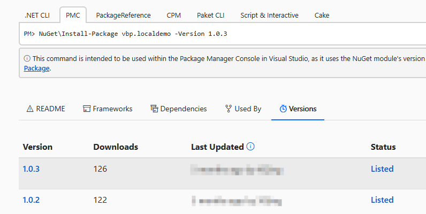426x214 pixels.
Task: Select the Script & Interactive tab
Action: [x=269, y=15]
